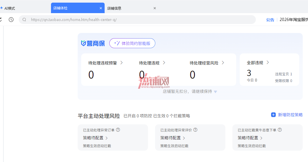Click the AI模式 sparkle icon

tap(1, 8)
